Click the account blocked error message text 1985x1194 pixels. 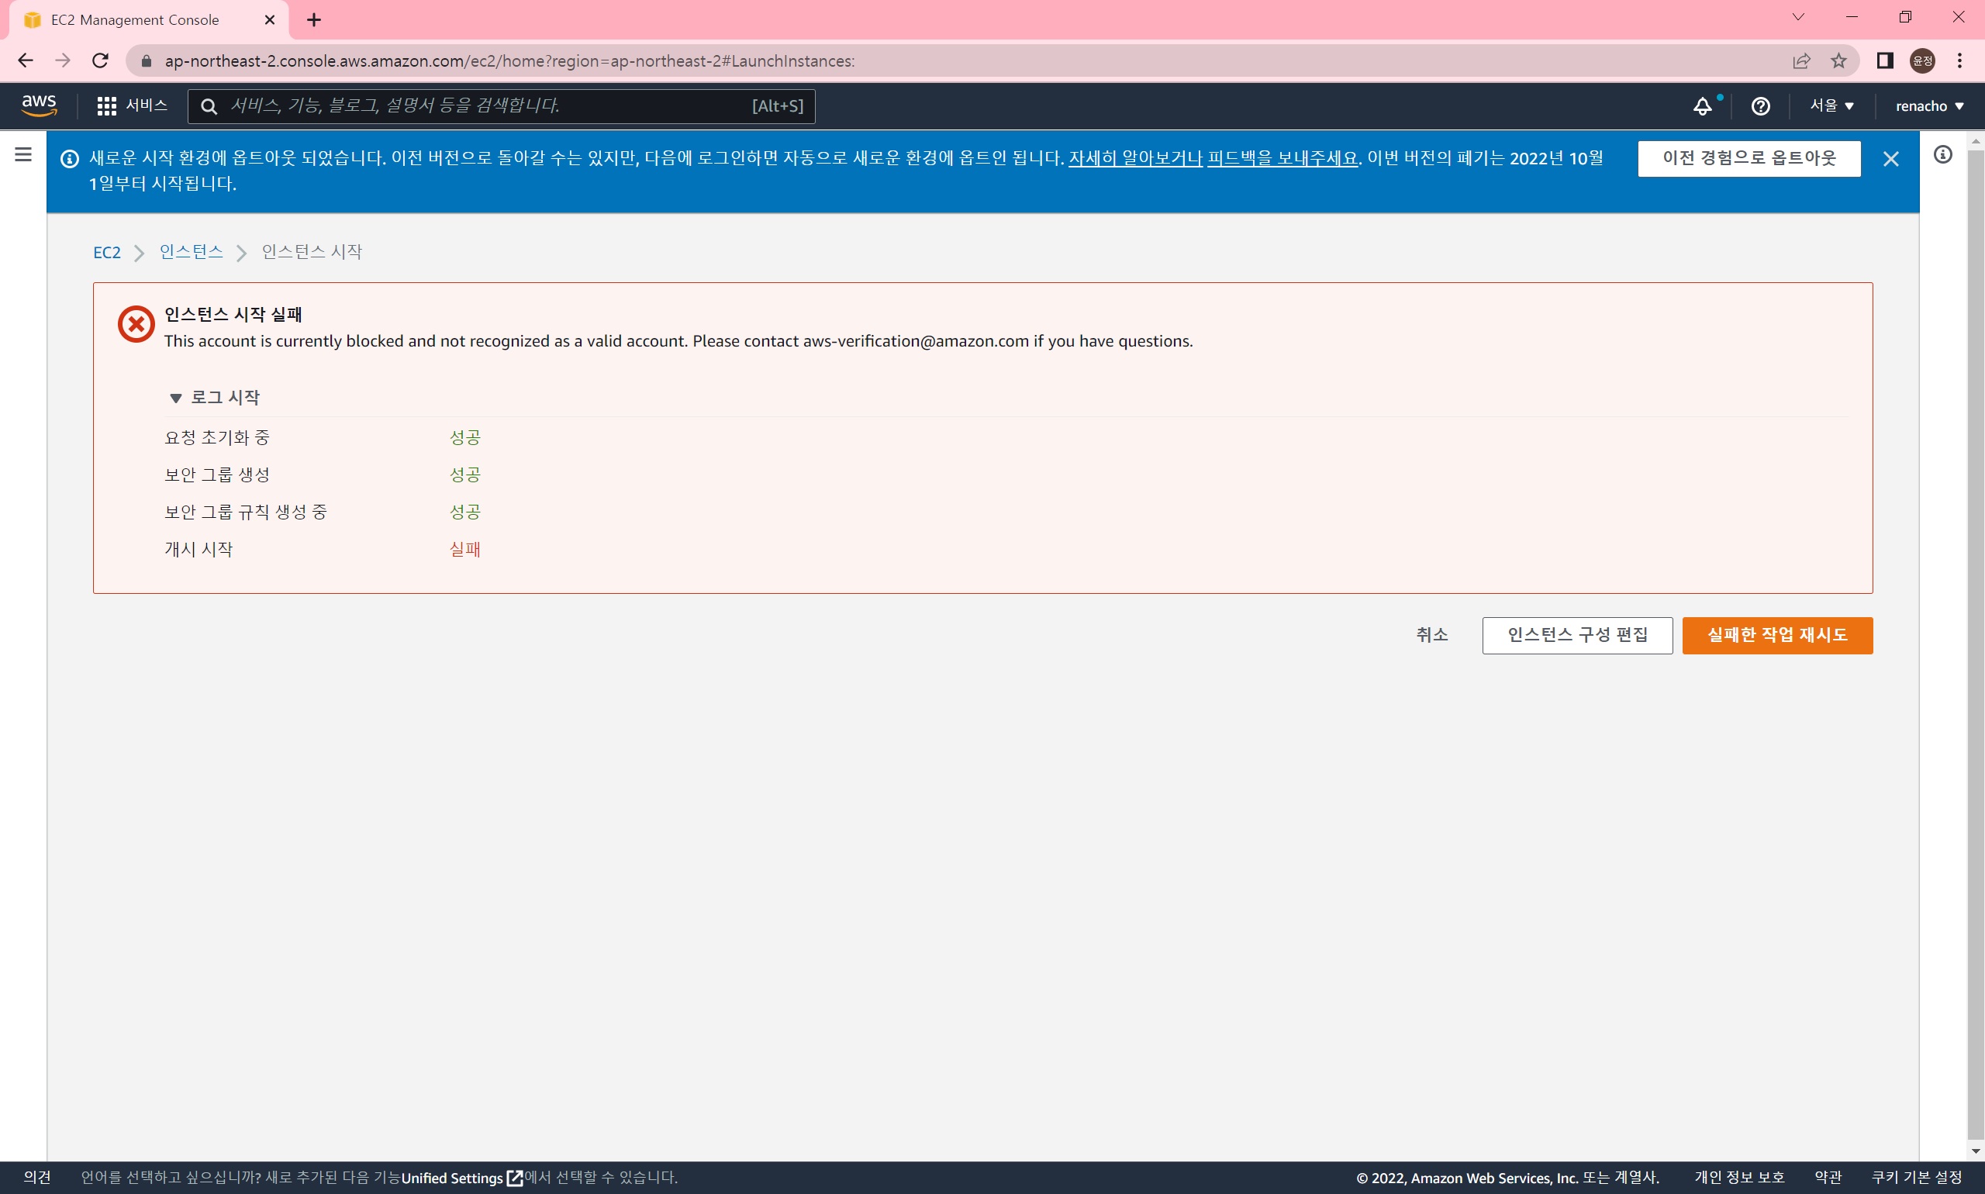[x=678, y=341]
